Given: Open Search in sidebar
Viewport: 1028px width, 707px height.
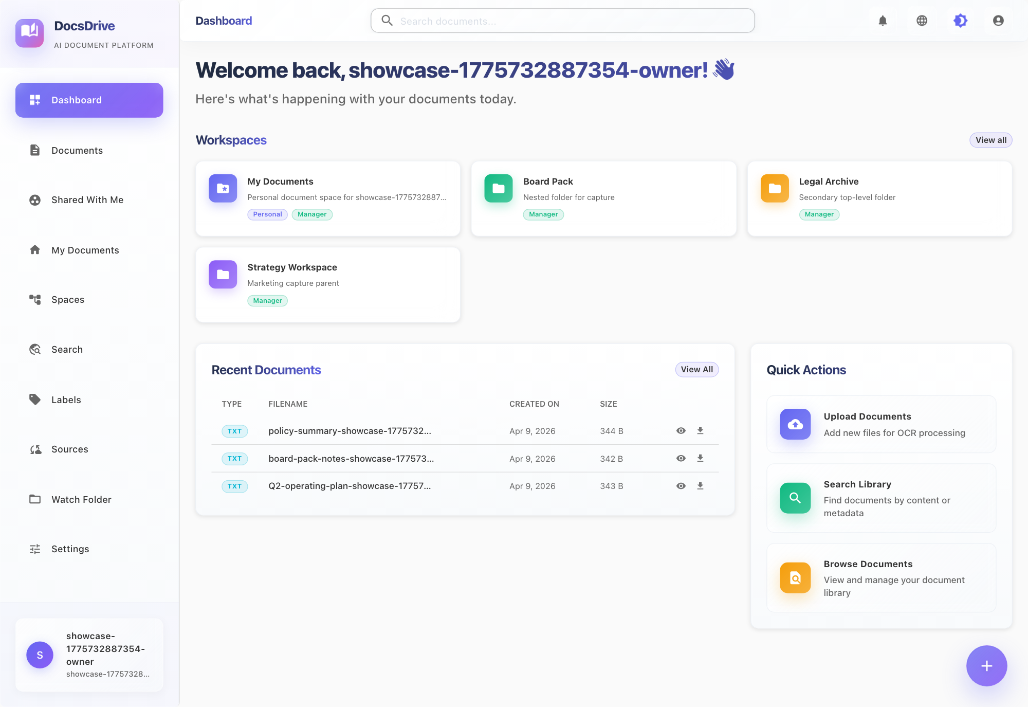Looking at the screenshot, I should pyautogui.click(x=89, y=350).
